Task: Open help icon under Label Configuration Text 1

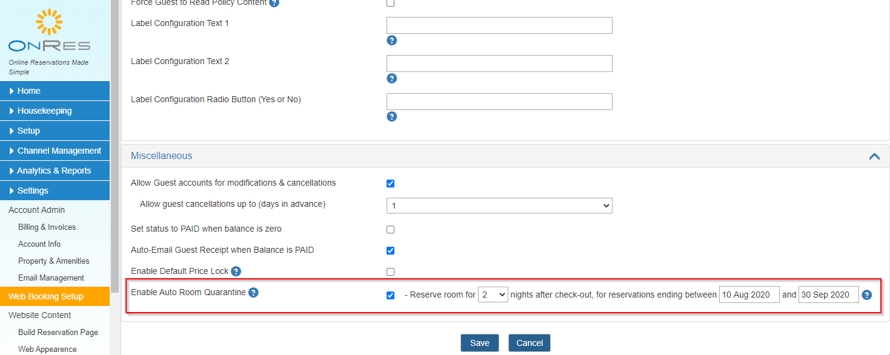Action: pyautogui.click(x=391, y=41)
